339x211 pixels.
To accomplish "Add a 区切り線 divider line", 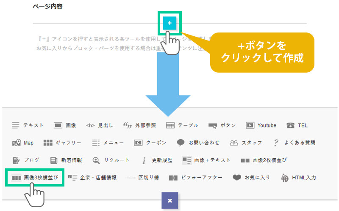I will click(142, 178).
